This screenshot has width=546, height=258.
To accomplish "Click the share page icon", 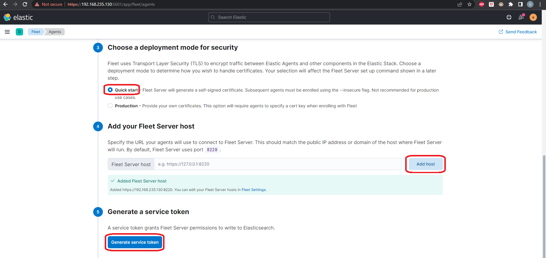I will (x=460, y=4).
